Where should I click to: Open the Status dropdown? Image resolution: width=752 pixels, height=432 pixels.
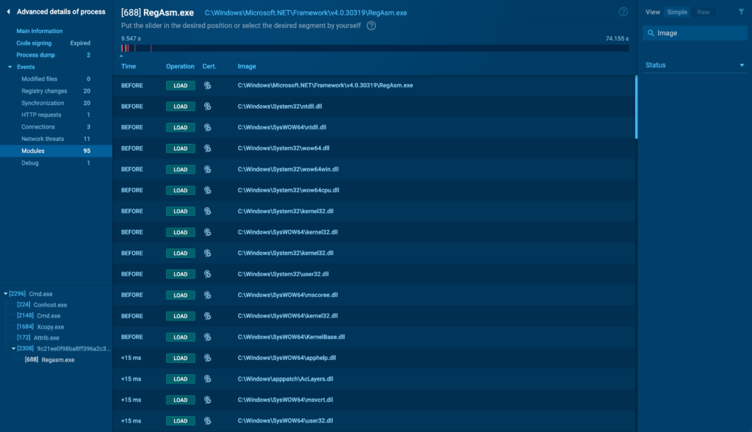[x=695, y=65]
